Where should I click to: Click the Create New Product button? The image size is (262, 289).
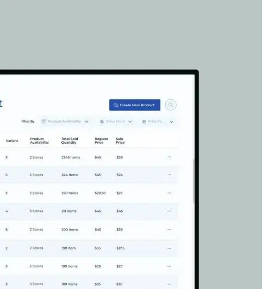coord(135,105)
